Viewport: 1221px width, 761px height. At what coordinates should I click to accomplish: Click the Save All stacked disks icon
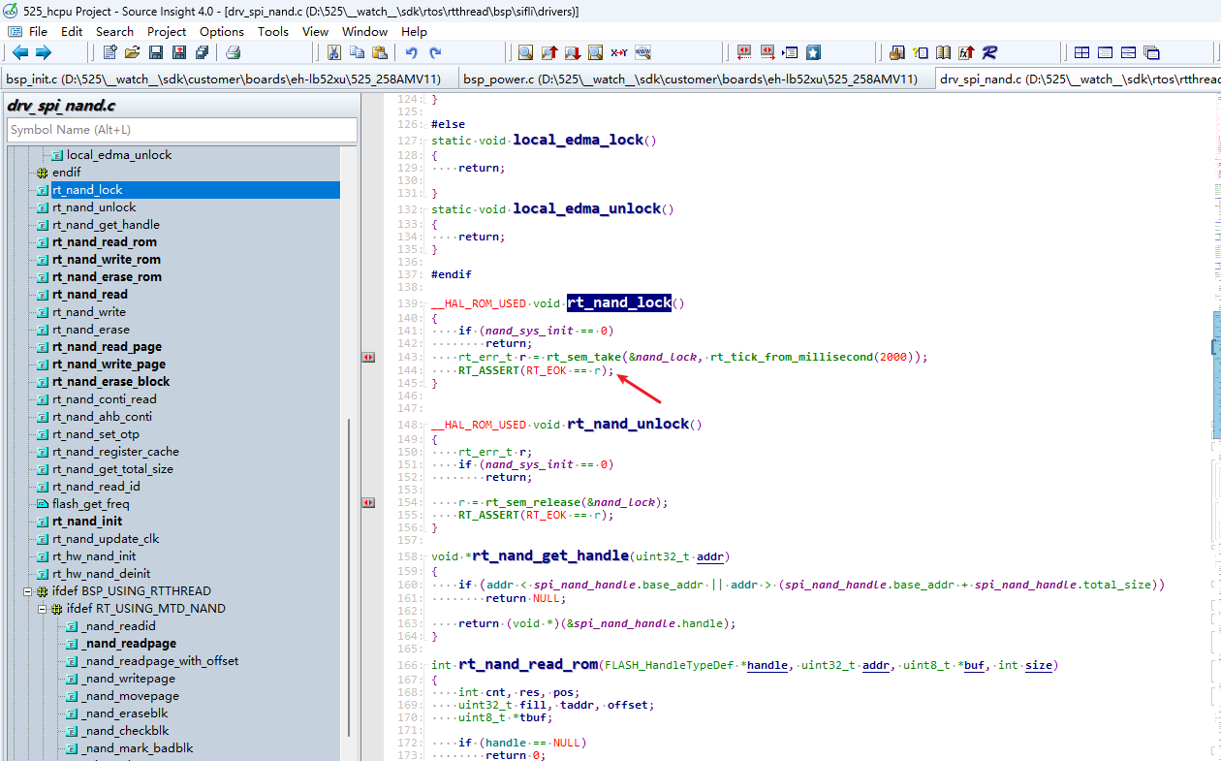[x=202, y=52]
